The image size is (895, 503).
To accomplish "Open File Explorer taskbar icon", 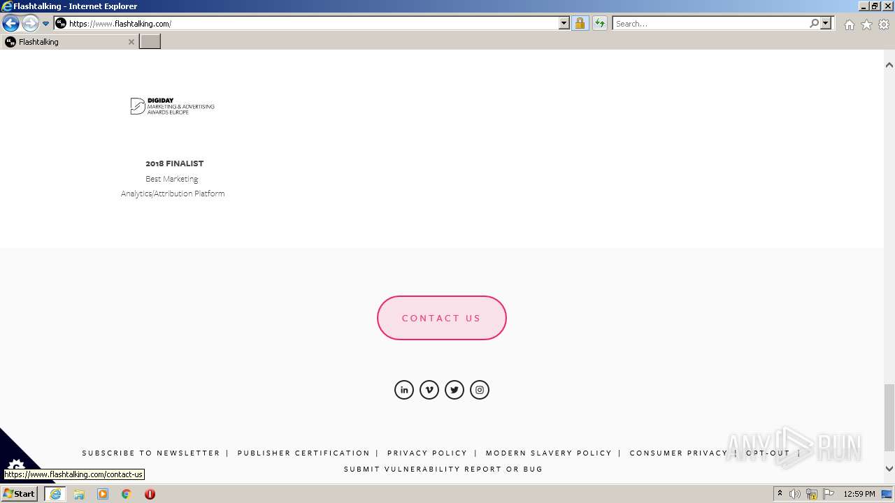I will [x=79, y=494].
